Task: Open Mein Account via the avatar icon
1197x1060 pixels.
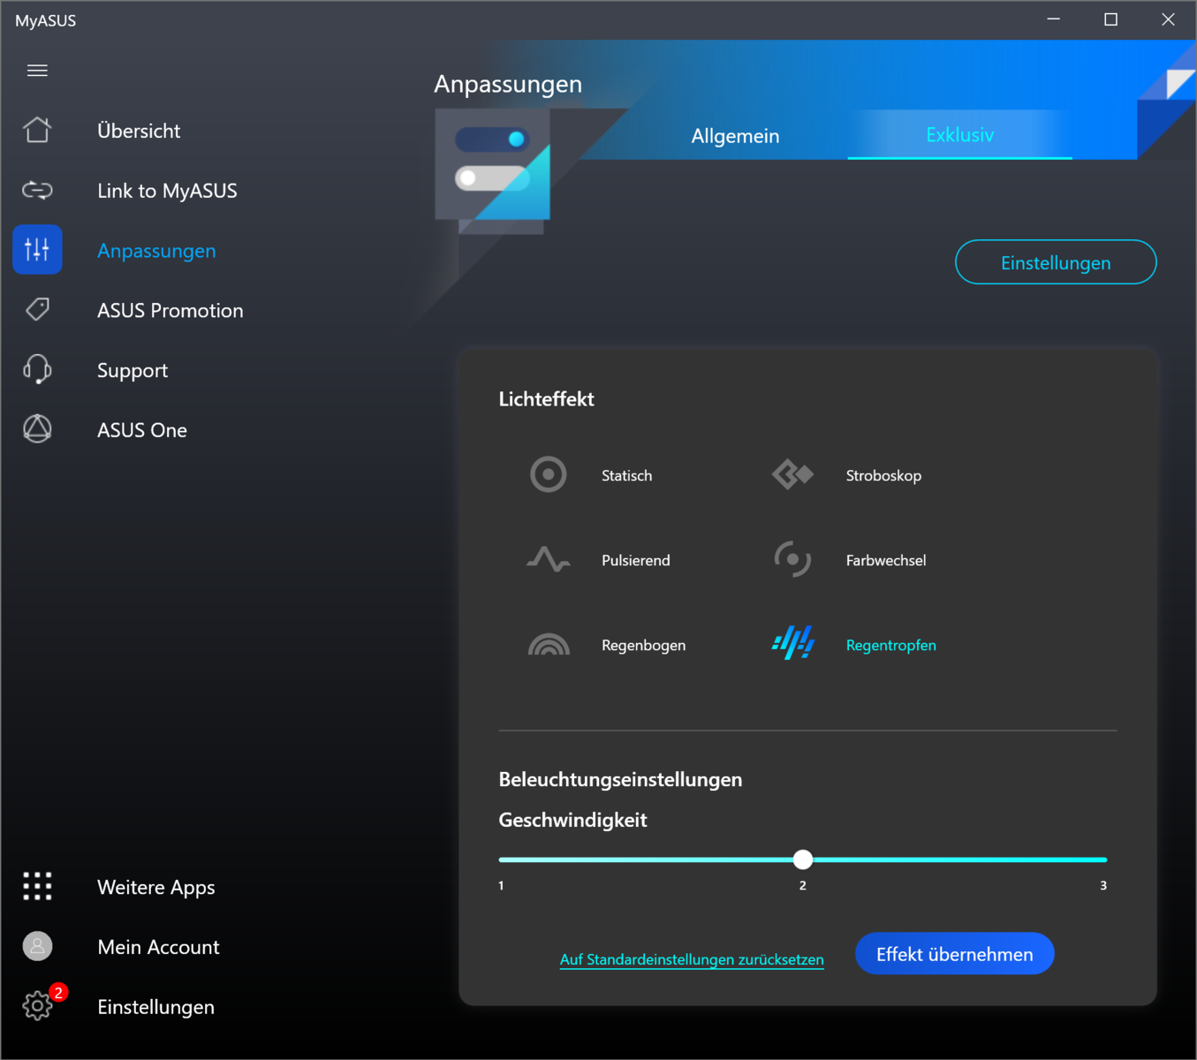Action: pyautogui.click(x=37, y=946)
